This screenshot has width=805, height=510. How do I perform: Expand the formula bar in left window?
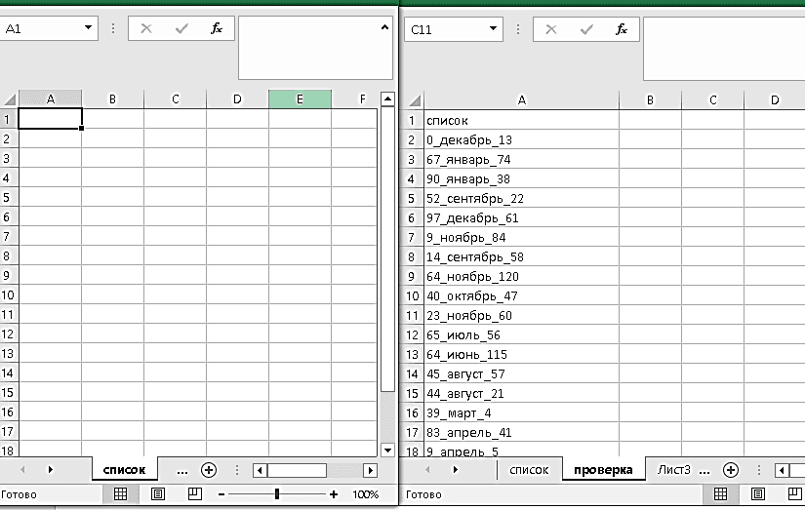pos(384,29)
